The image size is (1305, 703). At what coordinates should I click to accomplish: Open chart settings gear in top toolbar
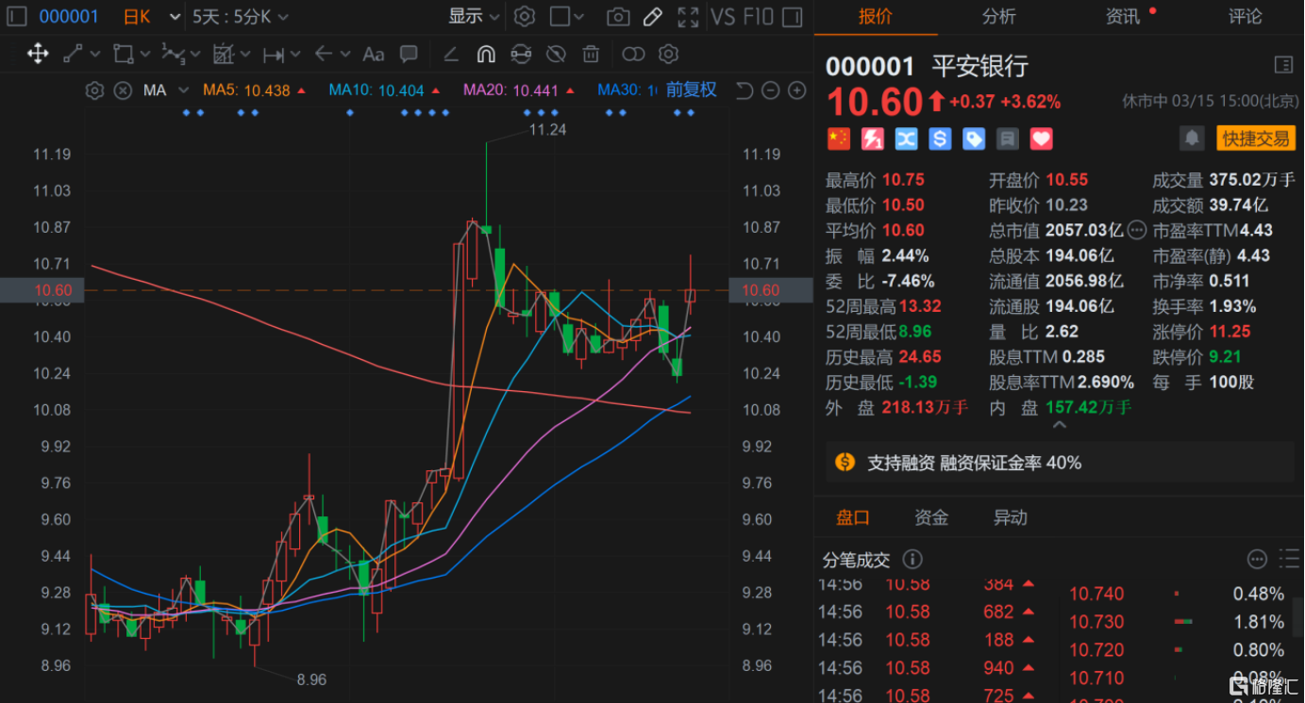pyautogui.click(x=525, y=16)
